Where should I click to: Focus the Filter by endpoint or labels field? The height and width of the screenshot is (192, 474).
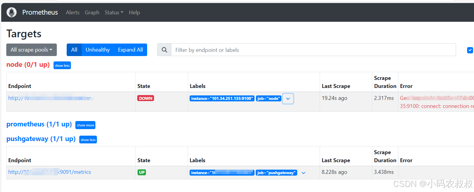coord(313,50)
